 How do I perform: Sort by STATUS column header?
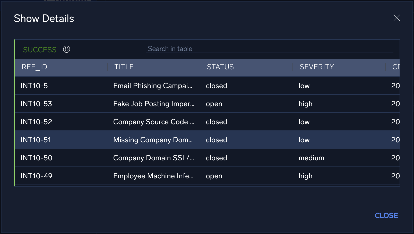click(x=220, y=67)
